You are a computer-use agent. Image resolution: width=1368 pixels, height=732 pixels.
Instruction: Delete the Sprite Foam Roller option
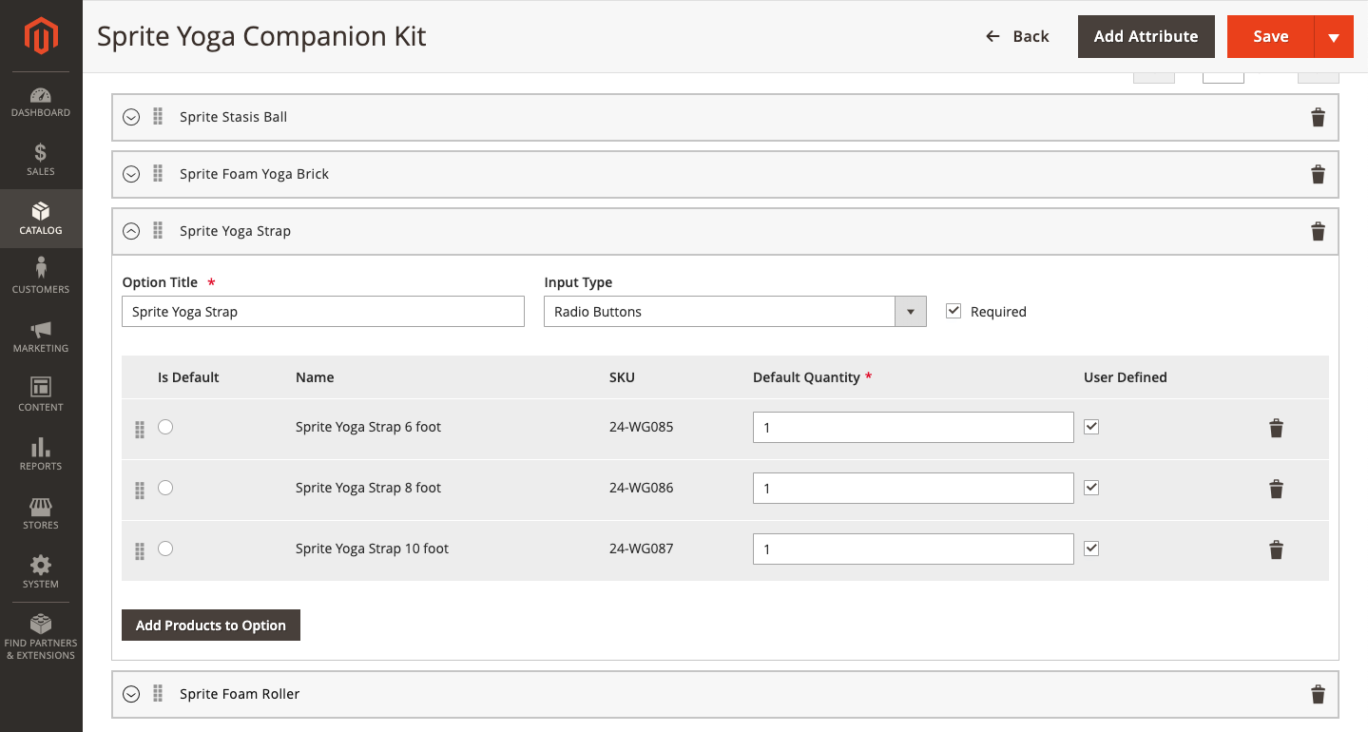(x=1318, y=694)
